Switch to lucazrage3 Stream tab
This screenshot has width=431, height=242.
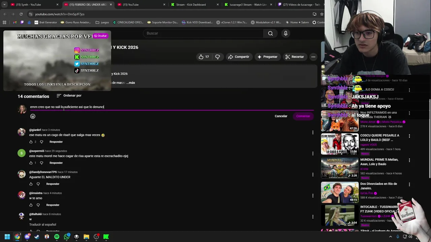[248, 5]
